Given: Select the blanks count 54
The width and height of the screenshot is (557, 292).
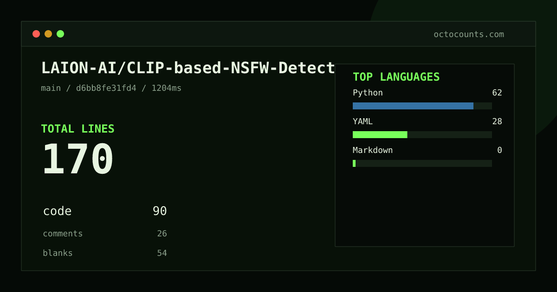Looking at the screenshot, I should (x=162, y=253).
